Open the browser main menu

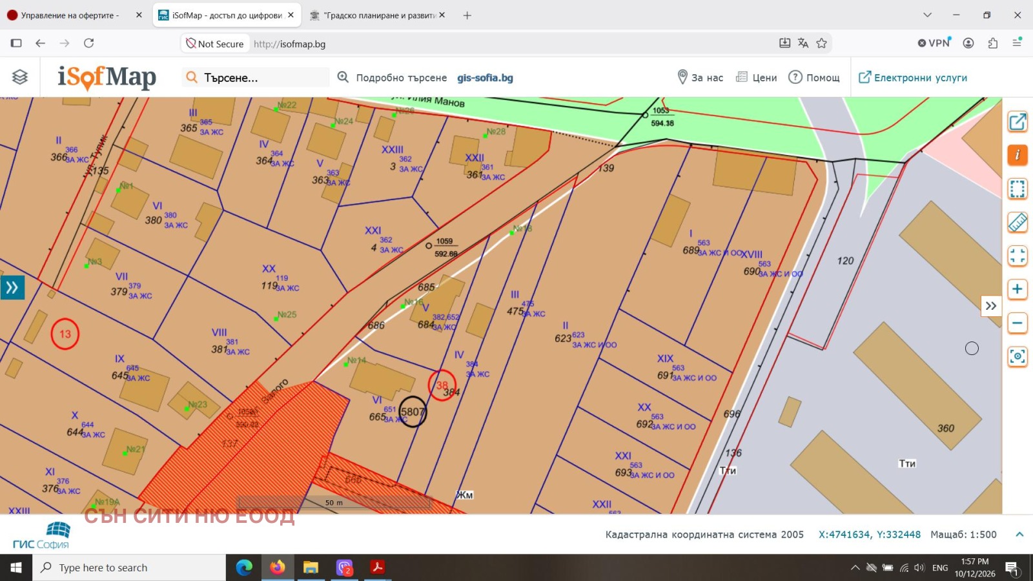(1017, 43)
